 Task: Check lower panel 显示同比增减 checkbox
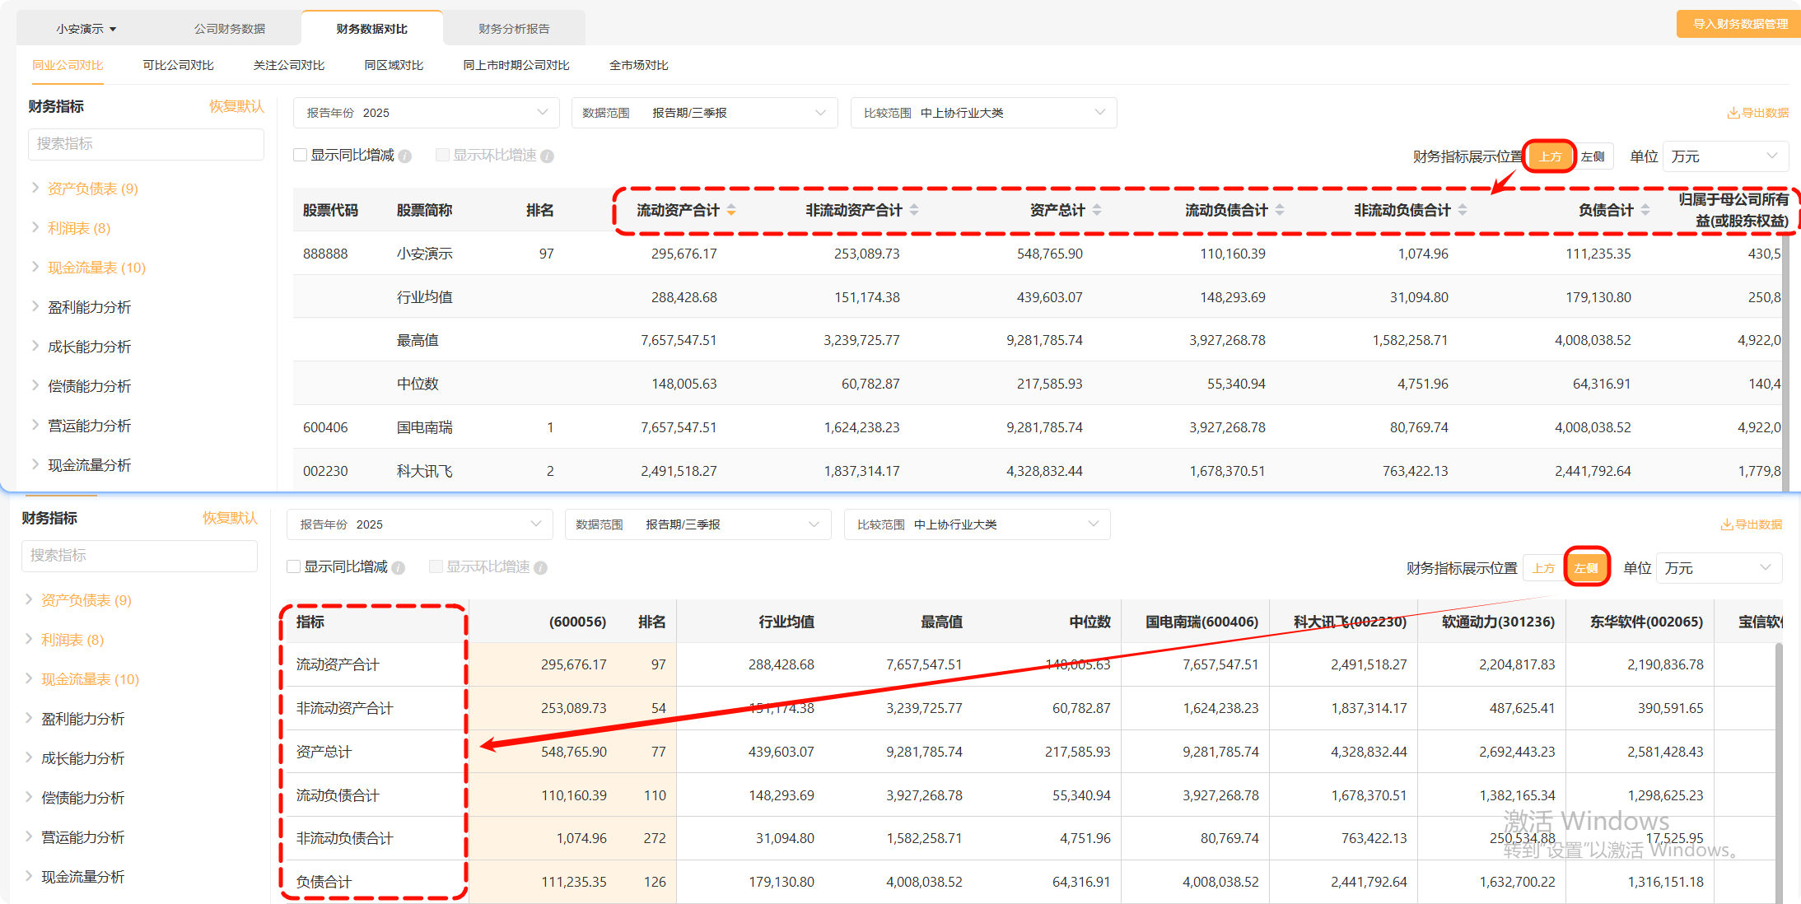tap(294, 567)
